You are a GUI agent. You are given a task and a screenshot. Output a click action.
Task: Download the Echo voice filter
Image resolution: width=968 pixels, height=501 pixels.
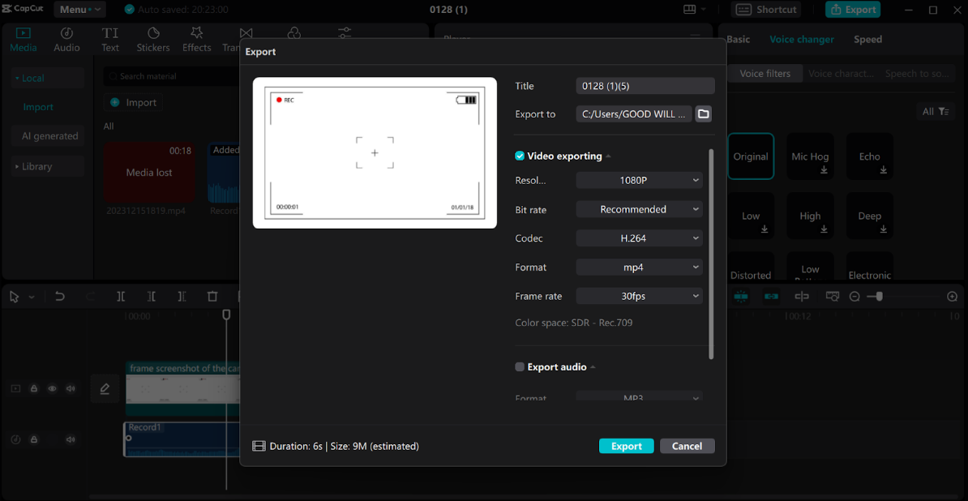pyautogui.click(x=884, y=169)
